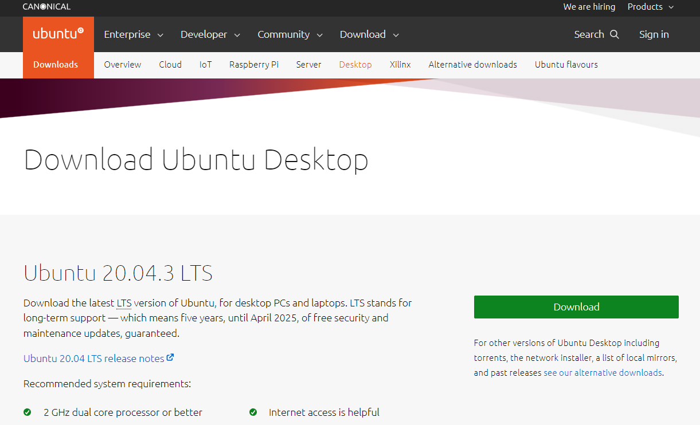This screenshot has width=700, height=425.
Task: Open the Products dropdown
Action: click(x=651, y=7)
